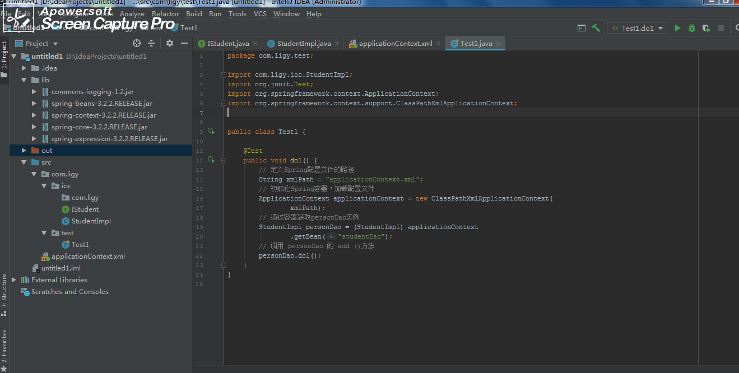Collapse the lib folder arrow
This screenshot has height=373, width=739.
24,80
